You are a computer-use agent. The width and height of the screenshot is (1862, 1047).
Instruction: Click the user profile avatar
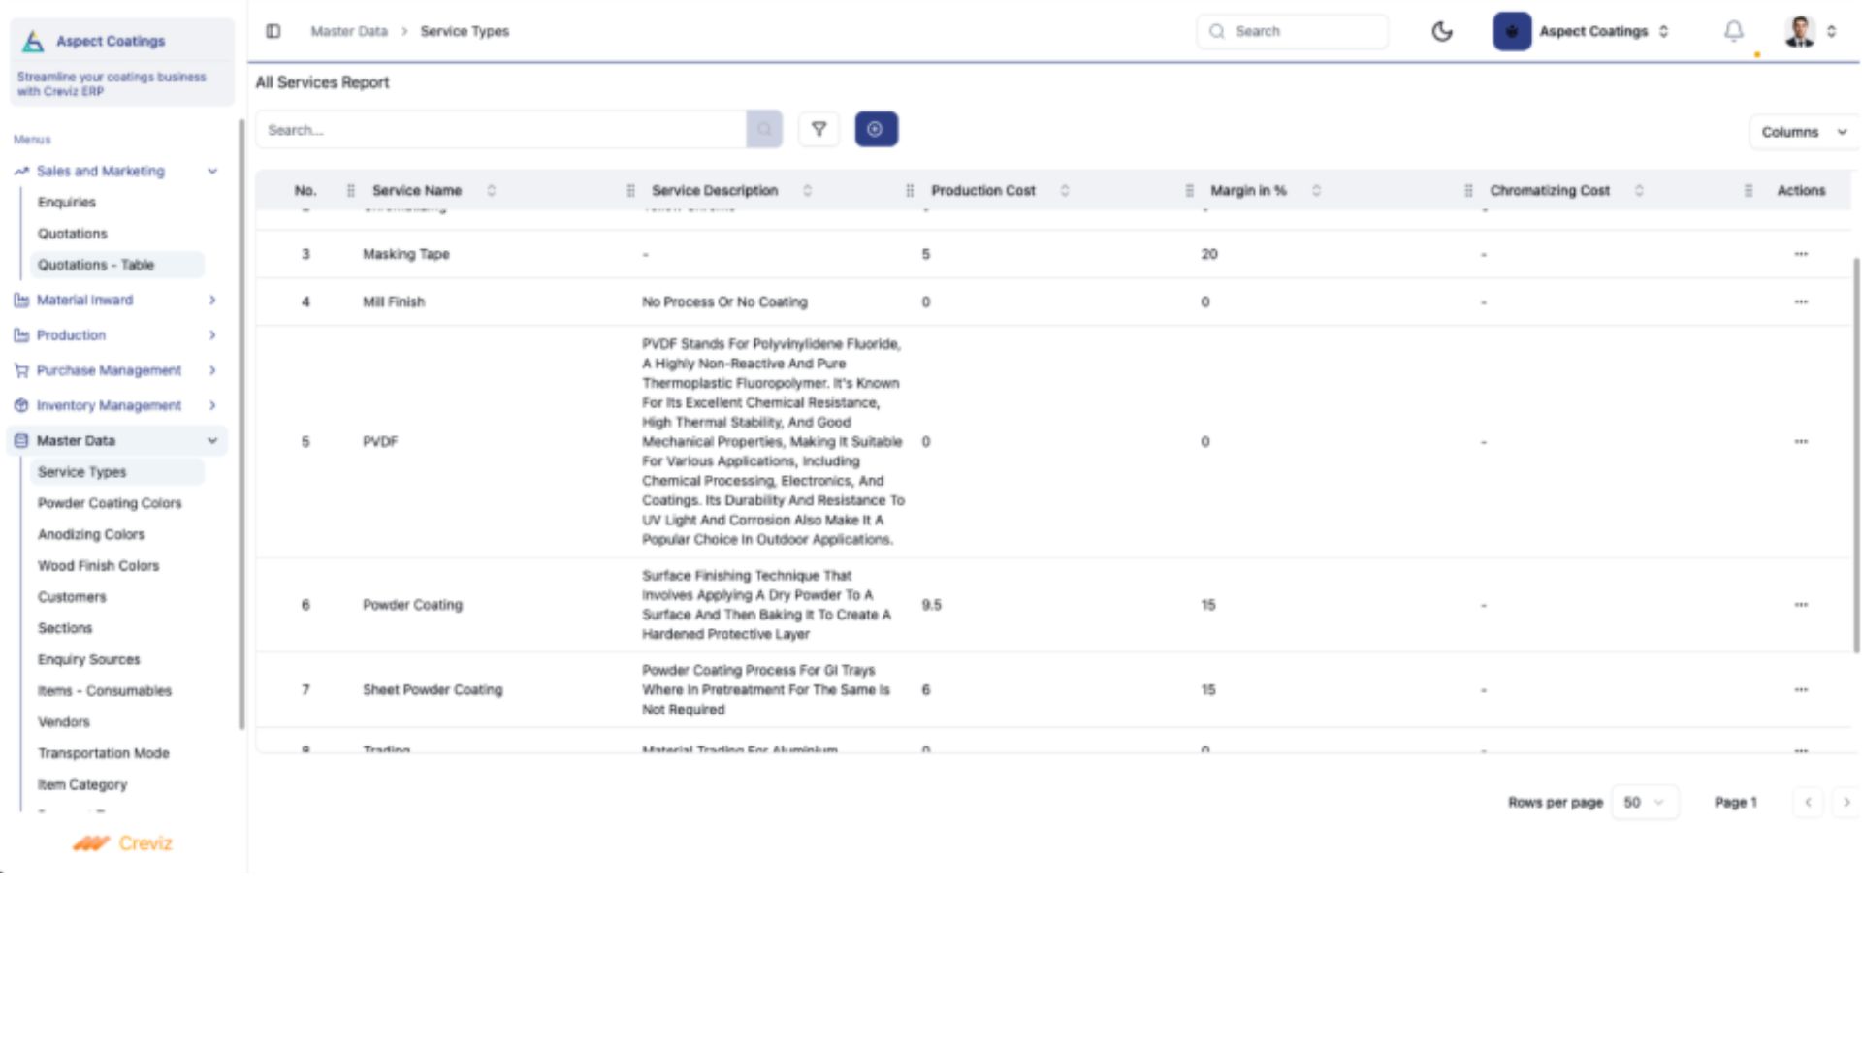tap(1800, 31)
